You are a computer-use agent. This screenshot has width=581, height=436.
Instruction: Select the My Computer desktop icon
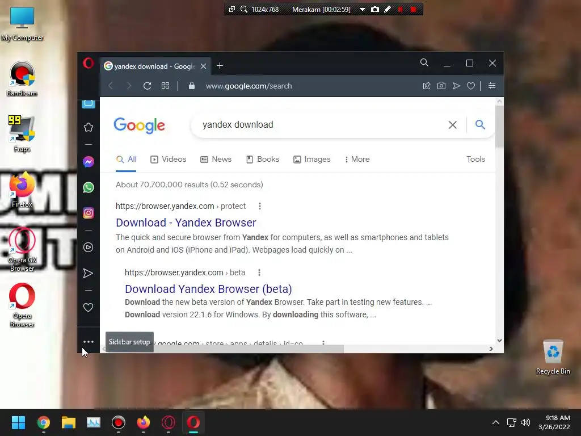pos(22,24)
